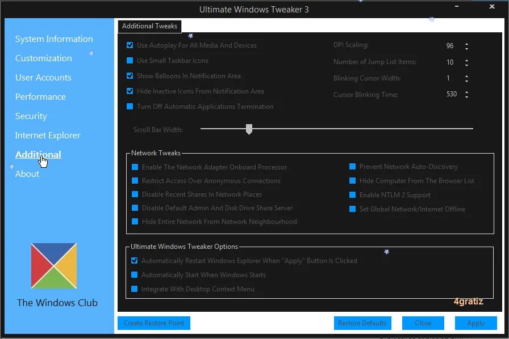The width and height of the screenshot is (509, 339).
Task: Check Disable Recent Shares In Network Places
Action: pyautogui.click(x=135, y=194)
